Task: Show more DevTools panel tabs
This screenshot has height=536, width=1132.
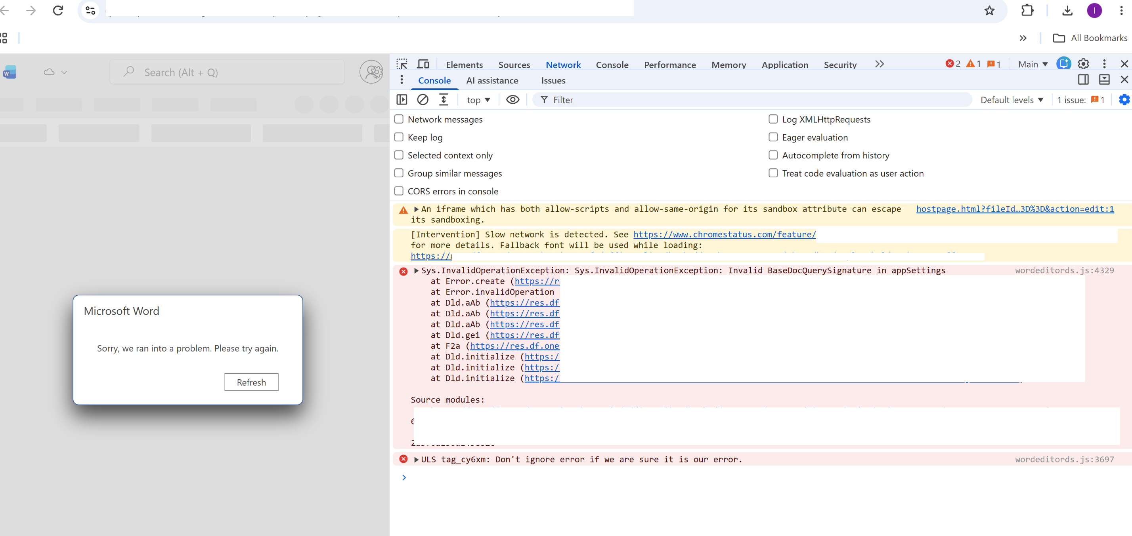Action: 879,64
